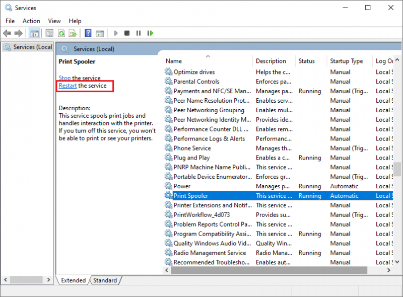Click the Export List toolbar icon
The height and width of the screenshot is (297, 403).
(73, 33)
